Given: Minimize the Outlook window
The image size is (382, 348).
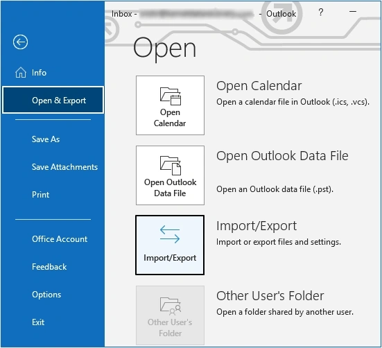Looking at the screenshot, I should 353,12.
